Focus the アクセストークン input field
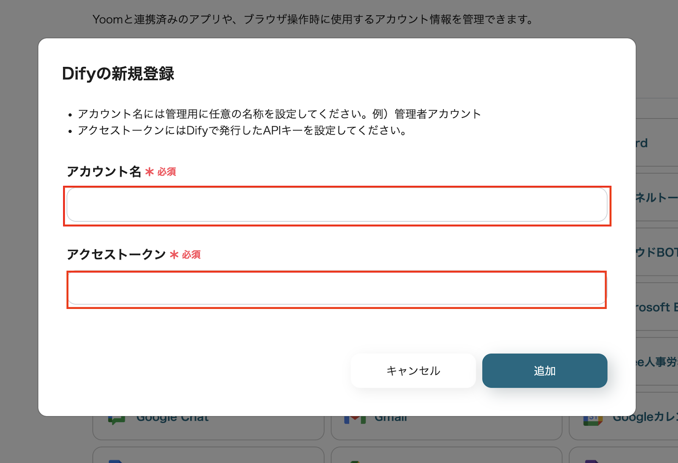 [x=337, y=289]
